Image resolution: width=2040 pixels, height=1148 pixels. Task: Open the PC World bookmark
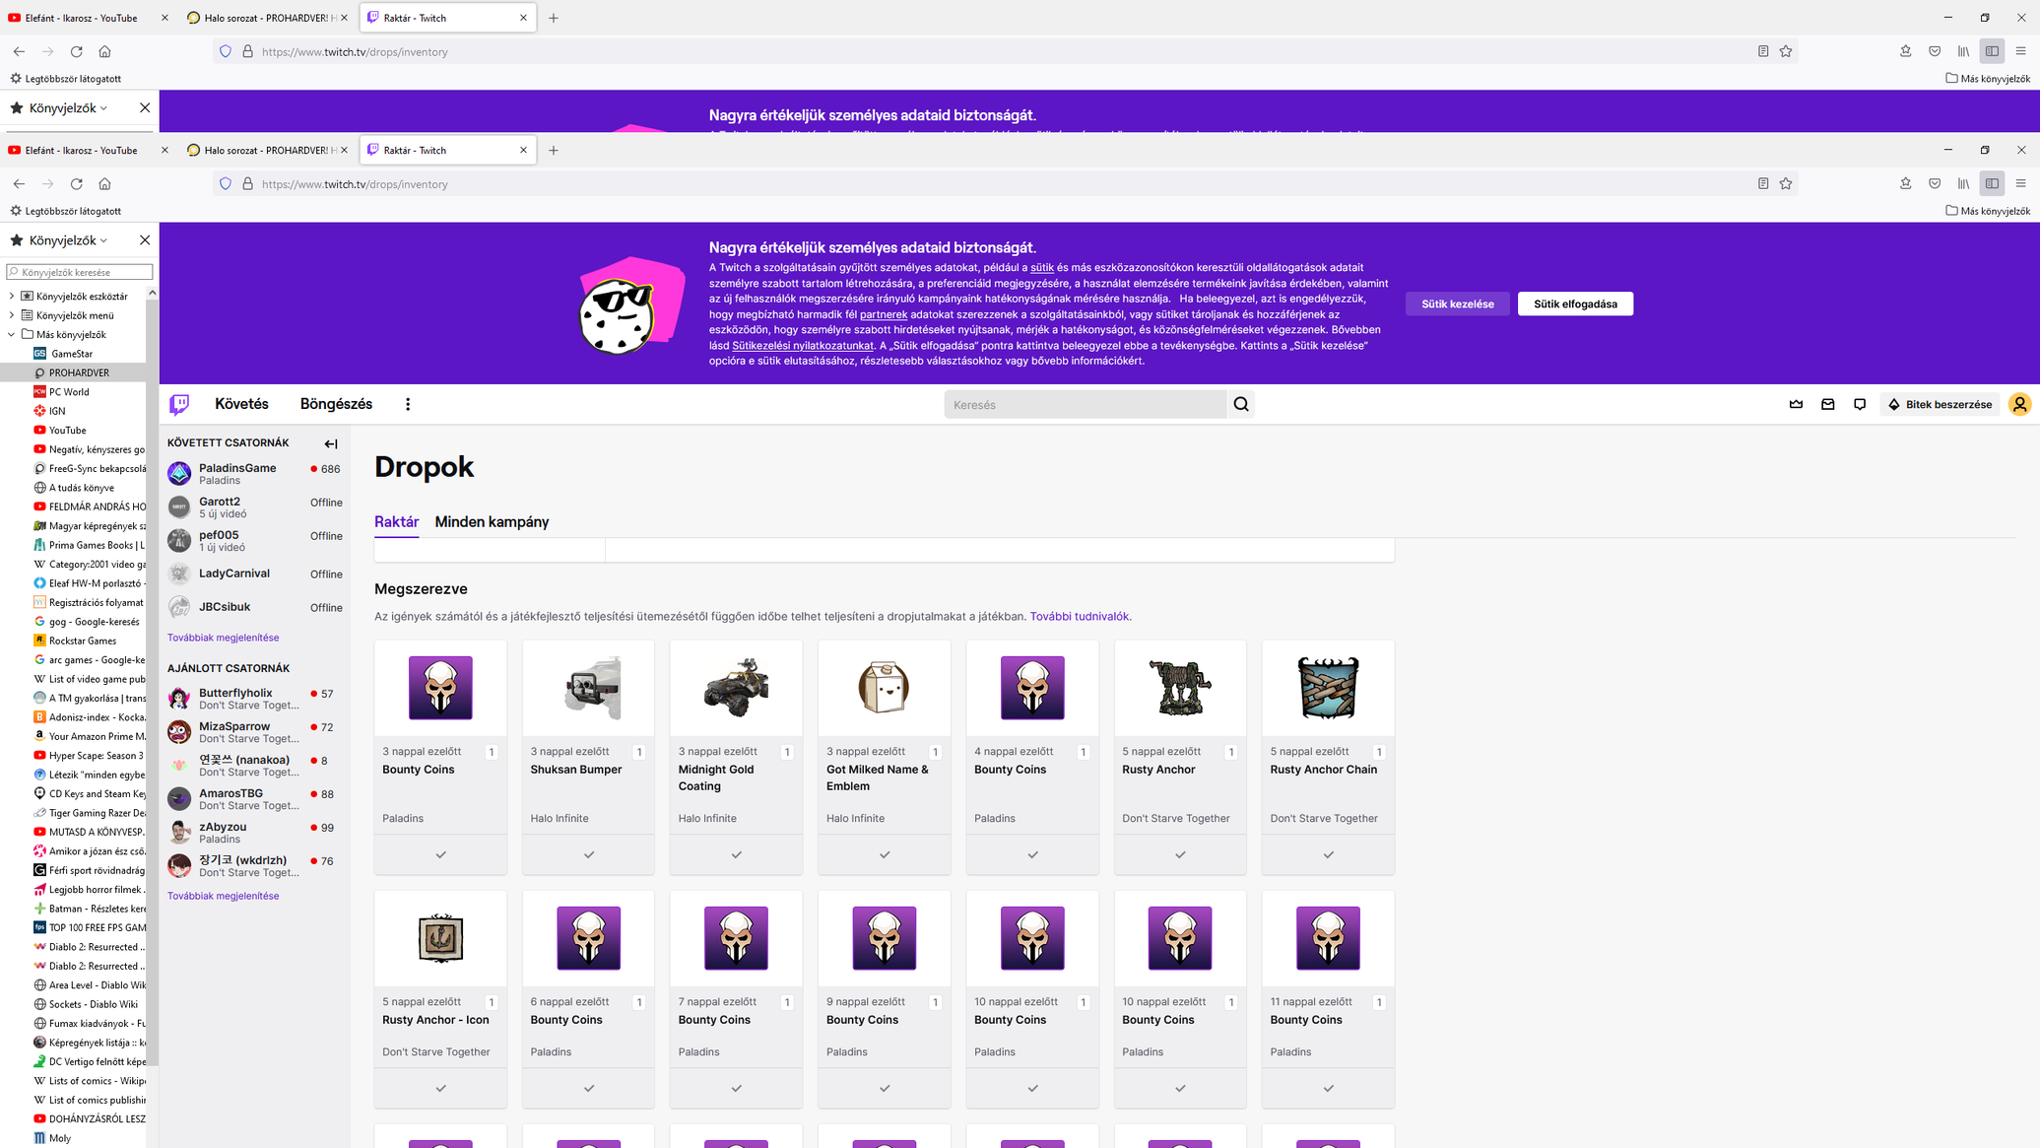69,392
